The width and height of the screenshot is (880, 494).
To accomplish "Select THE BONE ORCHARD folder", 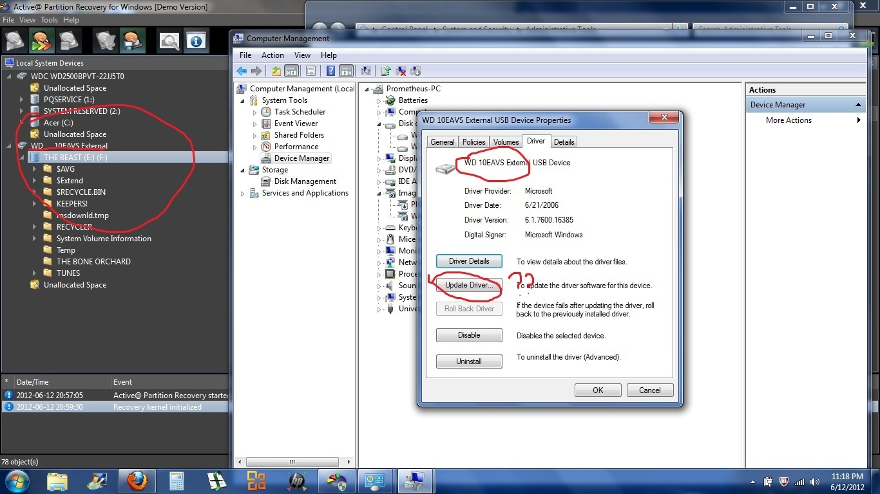I will (93, 262).
